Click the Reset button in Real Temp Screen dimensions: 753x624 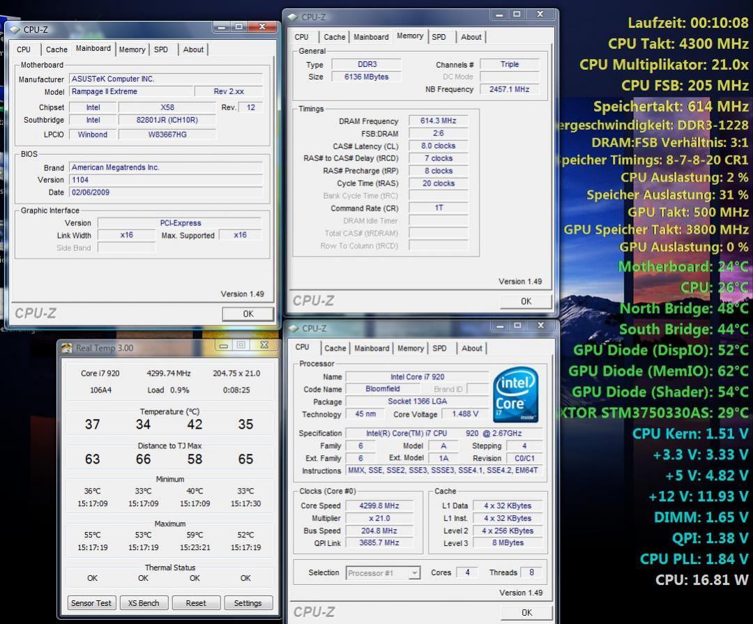[196, 603]
